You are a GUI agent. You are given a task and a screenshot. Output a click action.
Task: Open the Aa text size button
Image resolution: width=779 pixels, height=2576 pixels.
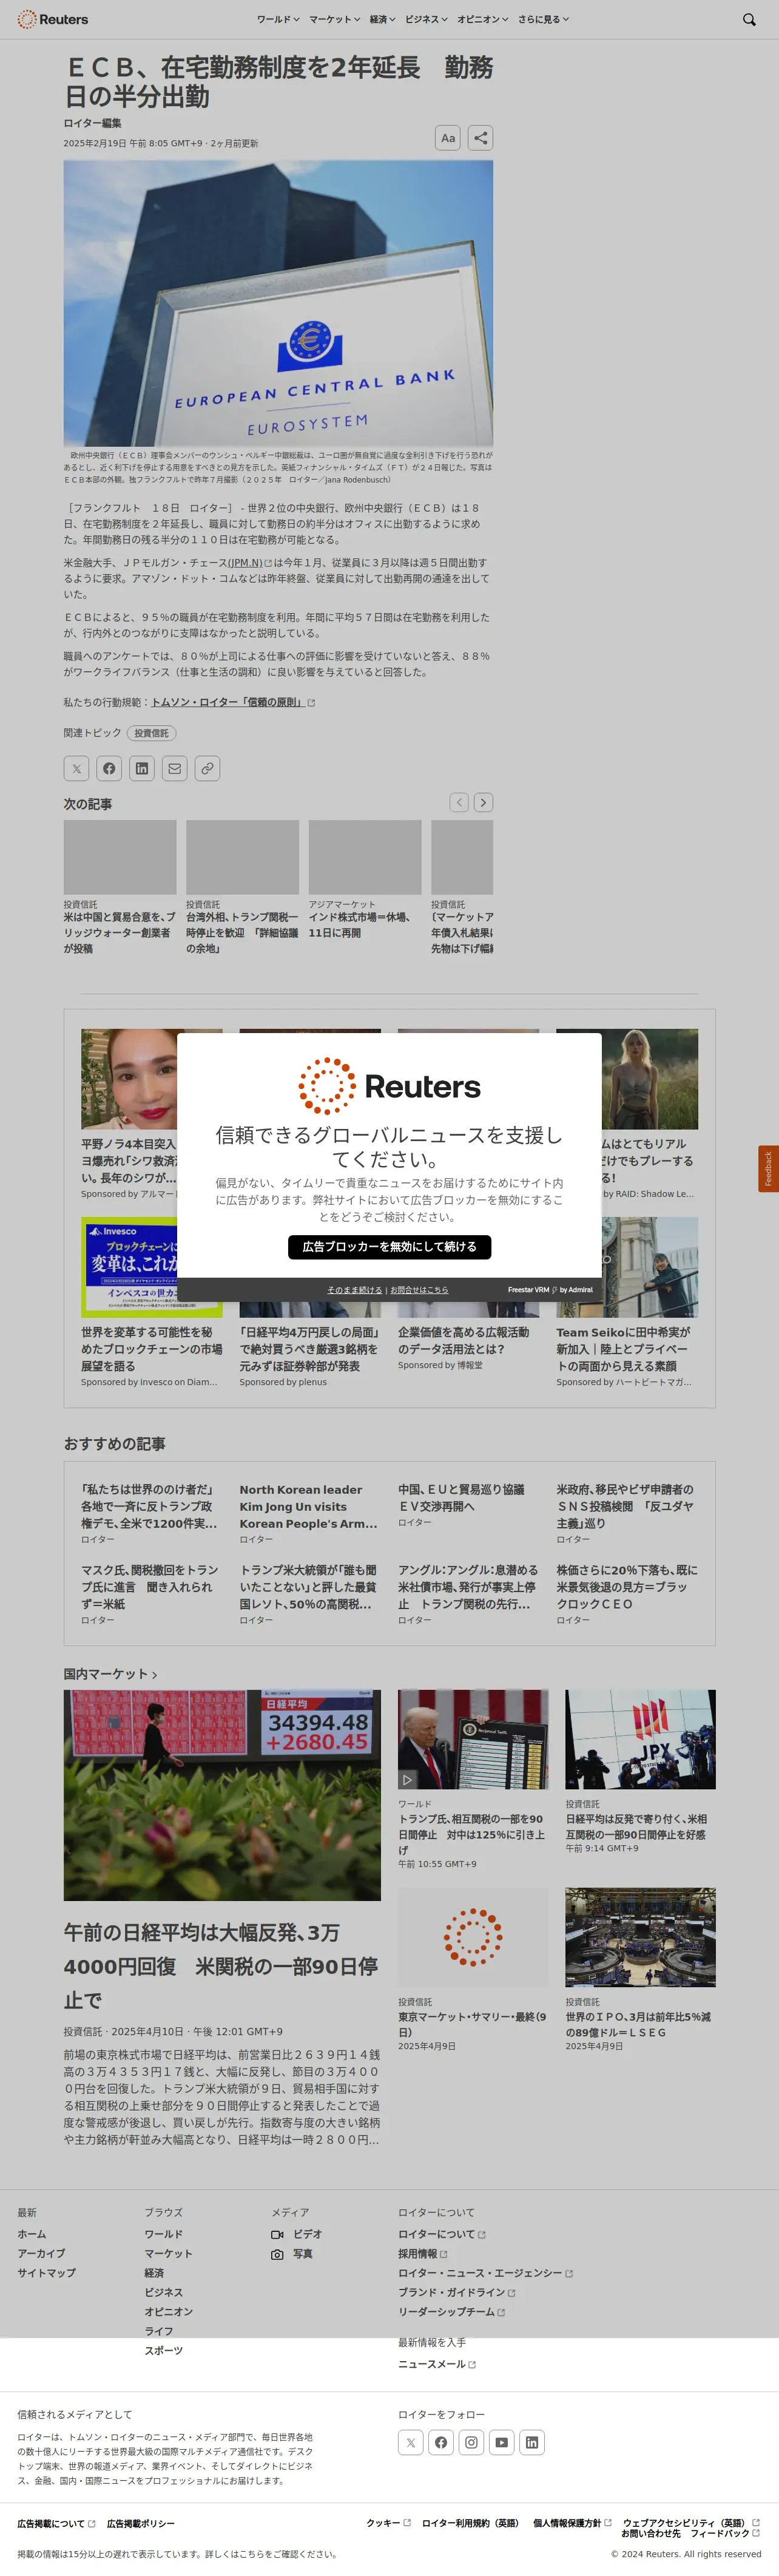(448, 138)
